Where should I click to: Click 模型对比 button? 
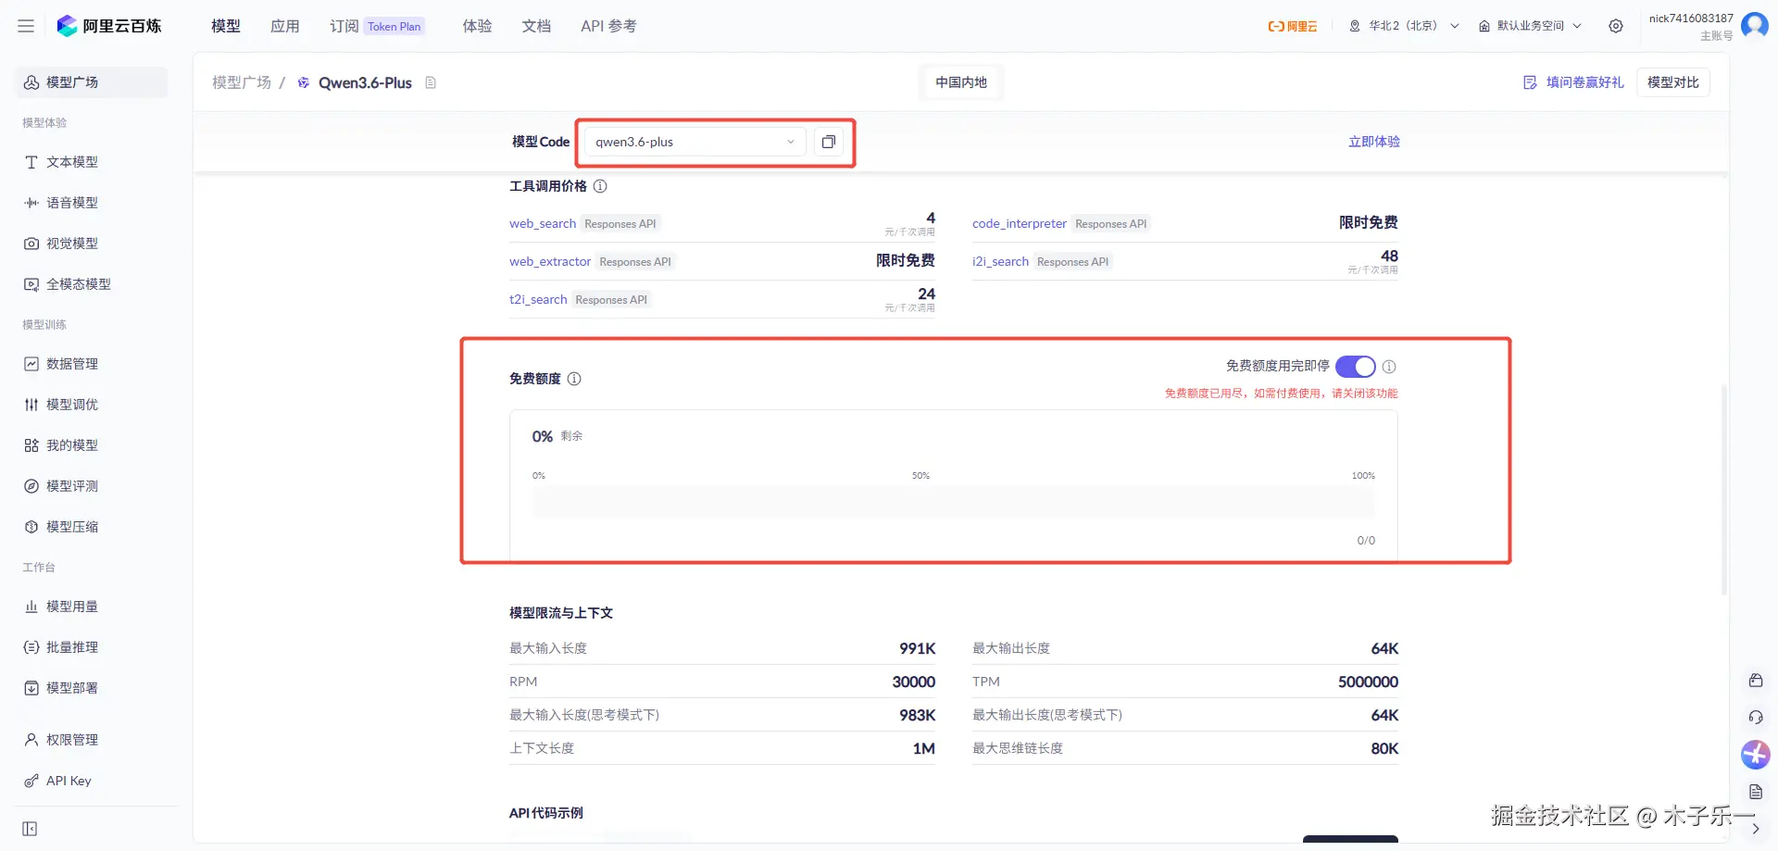pos(1673,82)
